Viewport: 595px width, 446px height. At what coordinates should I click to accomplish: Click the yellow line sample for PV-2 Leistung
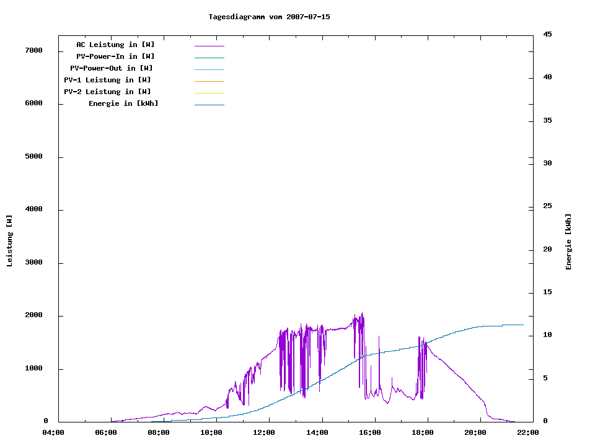(x=209, y=93)
